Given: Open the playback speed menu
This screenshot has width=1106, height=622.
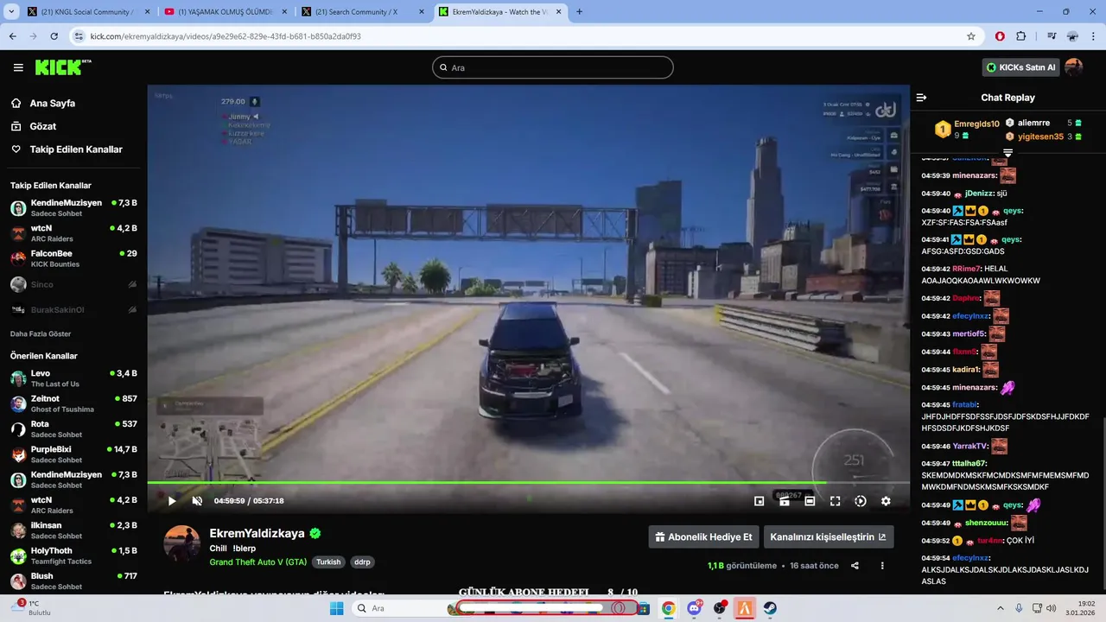Looking at the screenshot, I should [861, 501].
